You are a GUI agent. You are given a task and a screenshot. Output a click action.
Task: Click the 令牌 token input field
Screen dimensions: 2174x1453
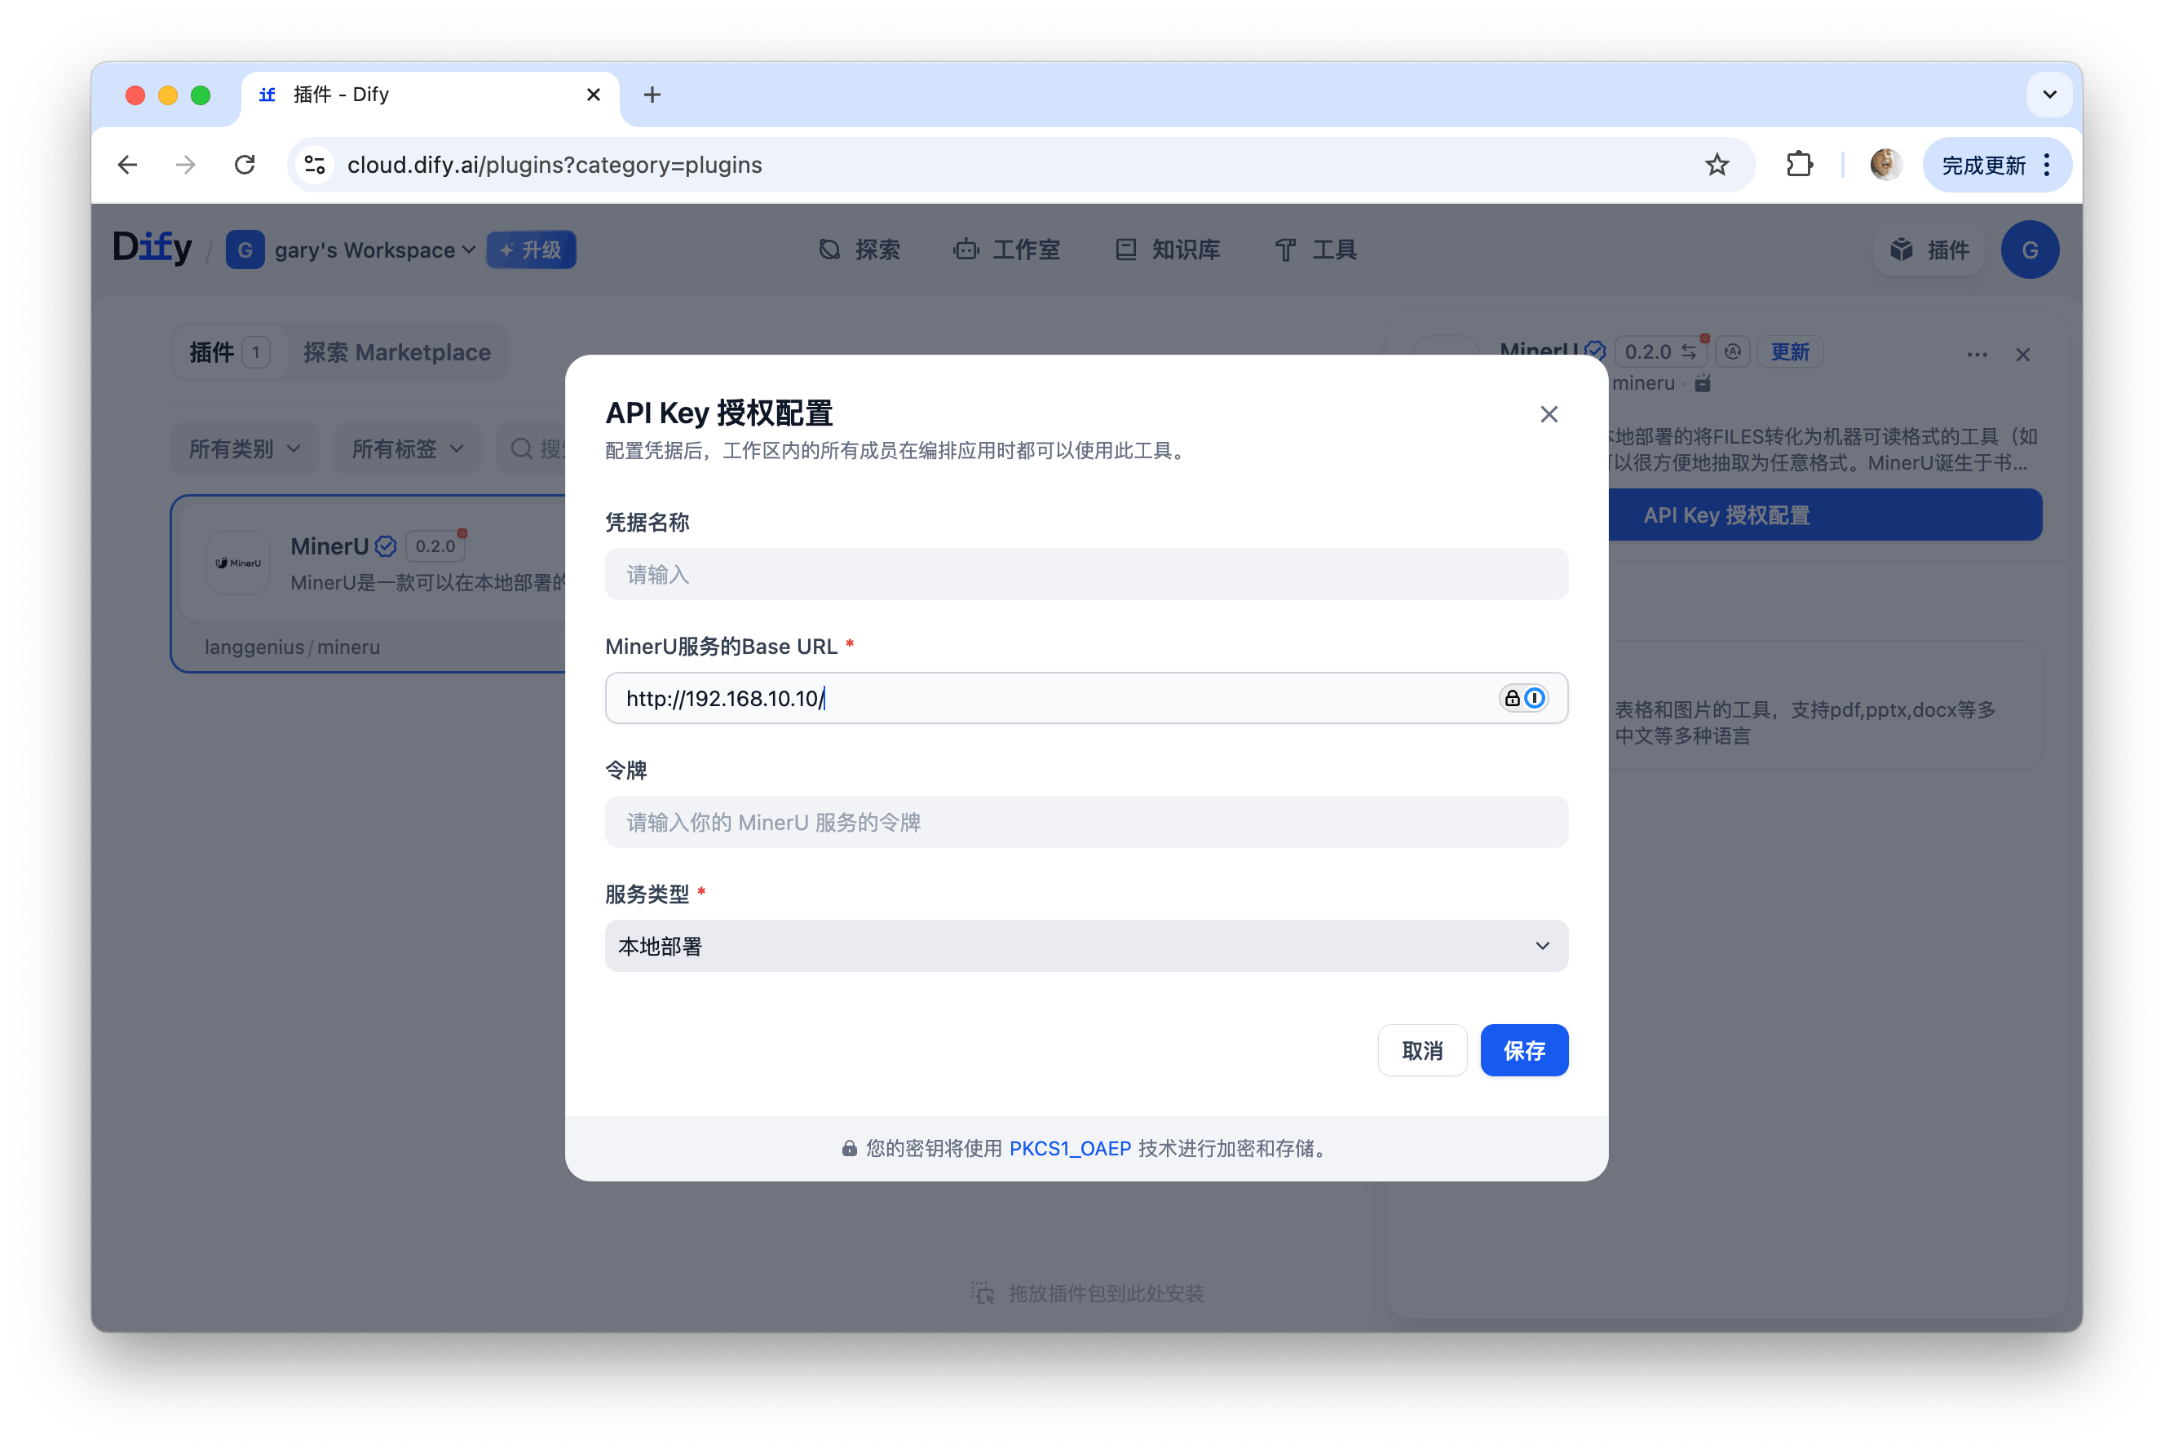(1085, 822)
